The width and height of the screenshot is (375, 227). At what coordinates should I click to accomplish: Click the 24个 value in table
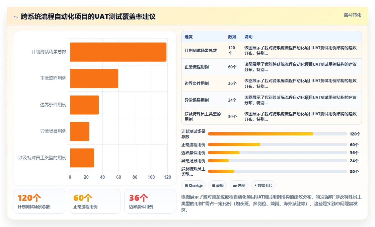pyautogui.click(x=232, y=100)
